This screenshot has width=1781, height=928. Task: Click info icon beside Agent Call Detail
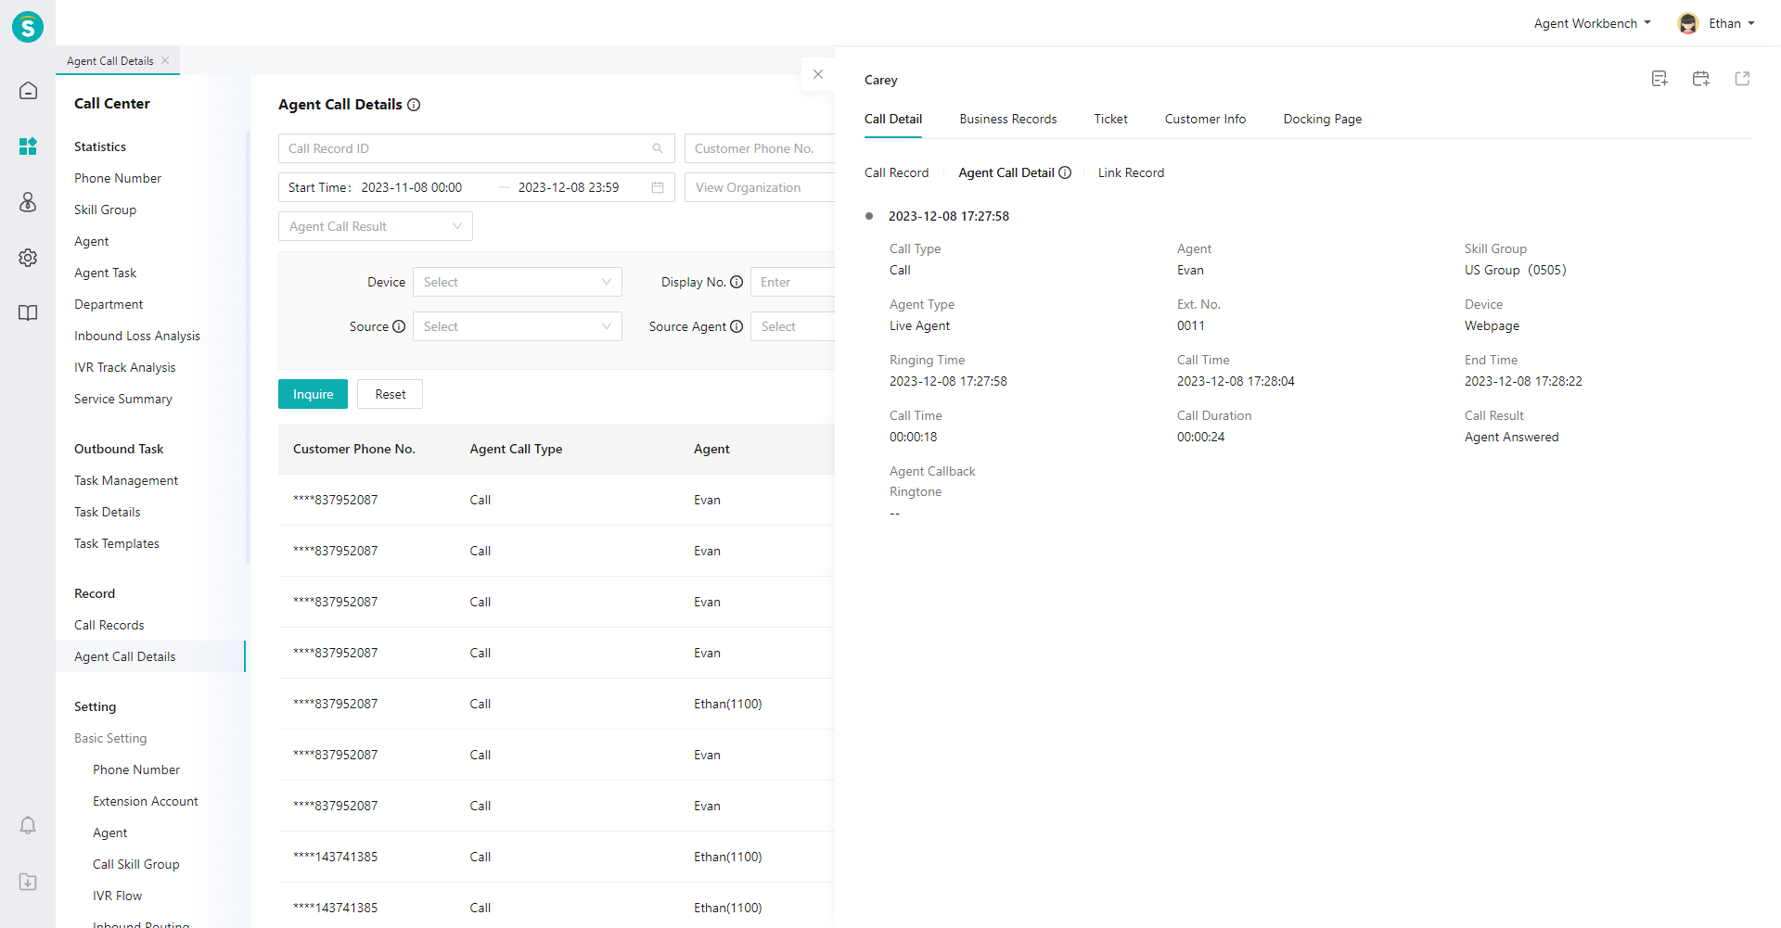click(1065, 172)
